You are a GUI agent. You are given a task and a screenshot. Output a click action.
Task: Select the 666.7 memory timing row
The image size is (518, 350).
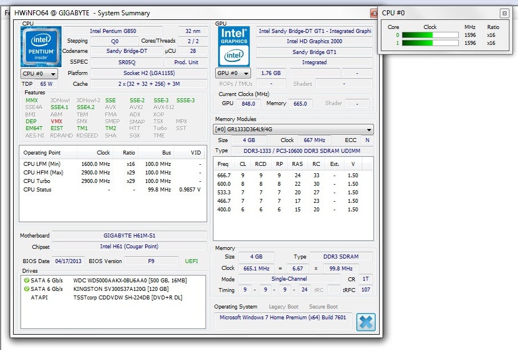click(293, 176)
